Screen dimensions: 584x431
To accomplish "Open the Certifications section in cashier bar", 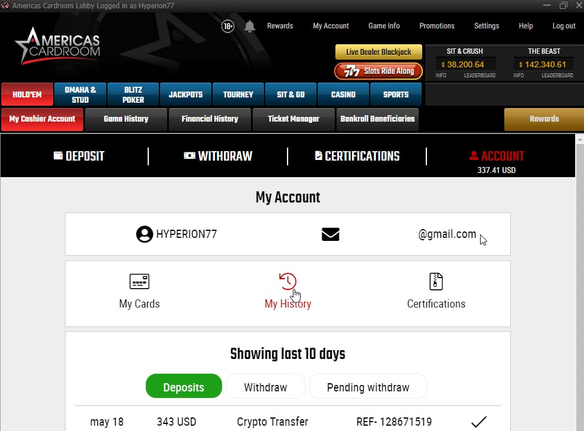I will click(357, 156).
